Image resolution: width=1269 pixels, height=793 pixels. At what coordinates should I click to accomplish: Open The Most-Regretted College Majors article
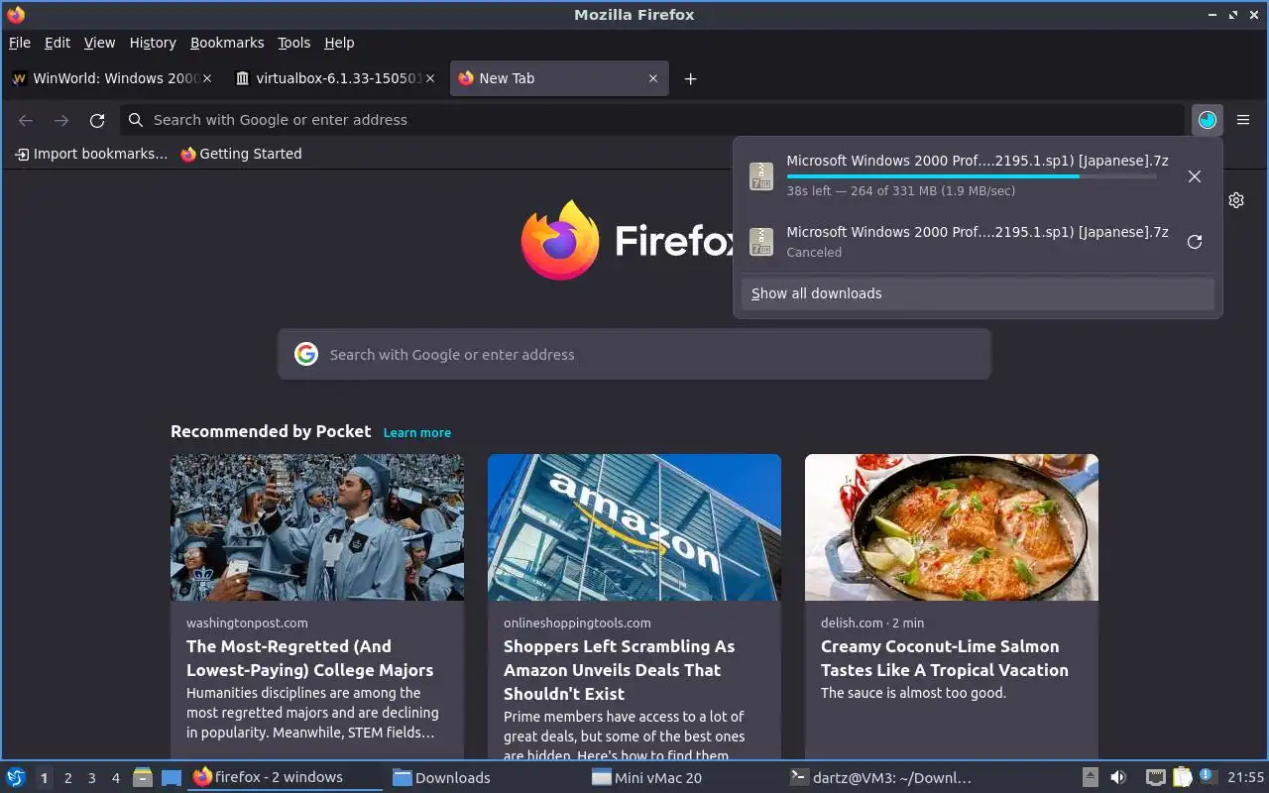pos(309,658)
